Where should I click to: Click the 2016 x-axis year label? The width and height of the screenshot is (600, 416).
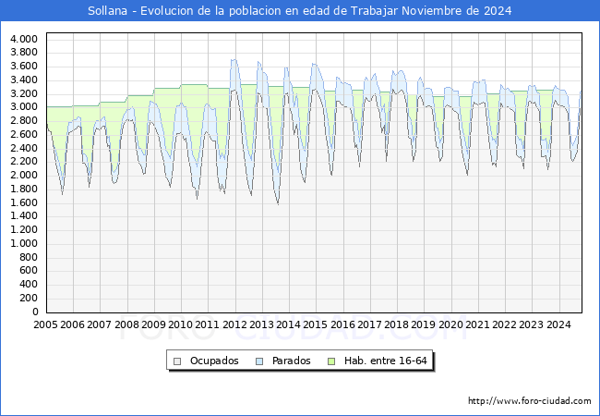(342, 324)
